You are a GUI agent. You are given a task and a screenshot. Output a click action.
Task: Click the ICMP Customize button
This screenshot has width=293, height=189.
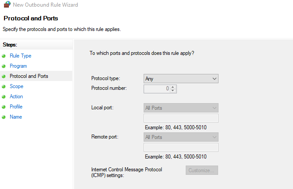[x=202, y=170]
